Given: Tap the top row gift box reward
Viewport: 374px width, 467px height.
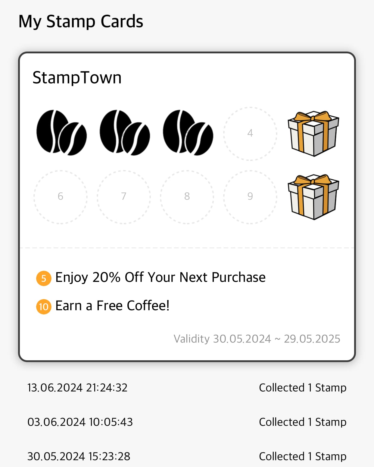Looking at the screenshot, I should pos(313,133).
